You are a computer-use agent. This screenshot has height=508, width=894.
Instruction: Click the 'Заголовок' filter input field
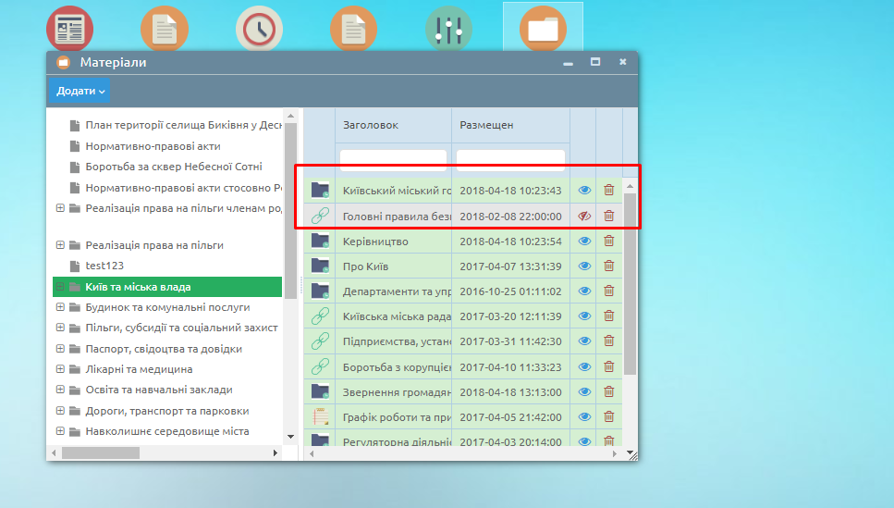[393, 160]
